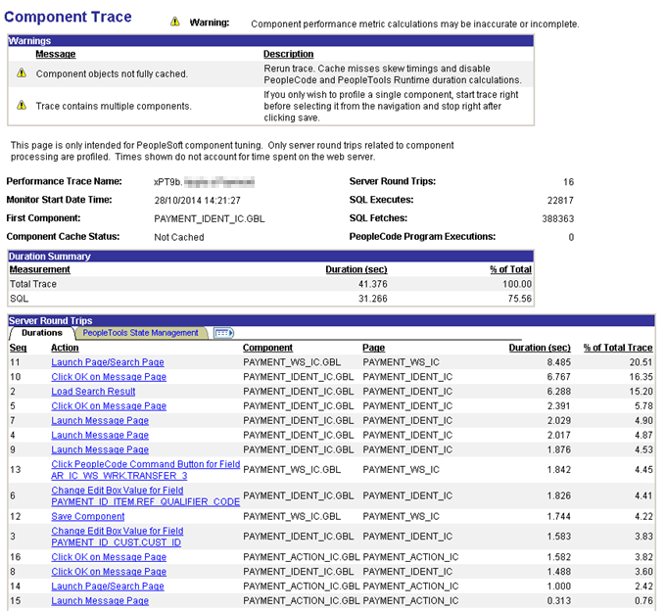This screenshot has width=665, height=611.
Task: Select the 20.51 percent of total trace
Action: coord(641,362)
